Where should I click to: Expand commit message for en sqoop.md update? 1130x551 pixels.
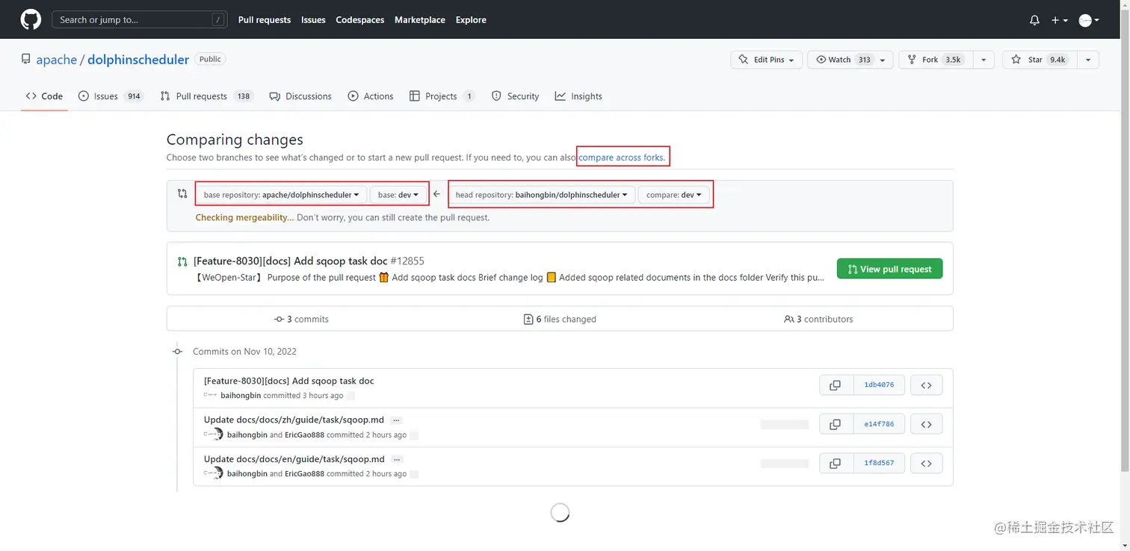click(x=398, y=459)
